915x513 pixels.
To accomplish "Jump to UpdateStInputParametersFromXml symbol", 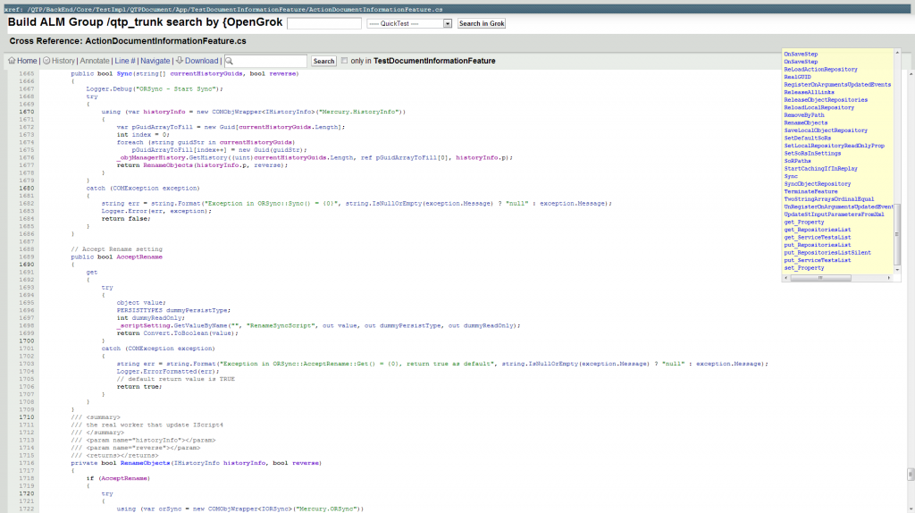I will tap(834, 214).
